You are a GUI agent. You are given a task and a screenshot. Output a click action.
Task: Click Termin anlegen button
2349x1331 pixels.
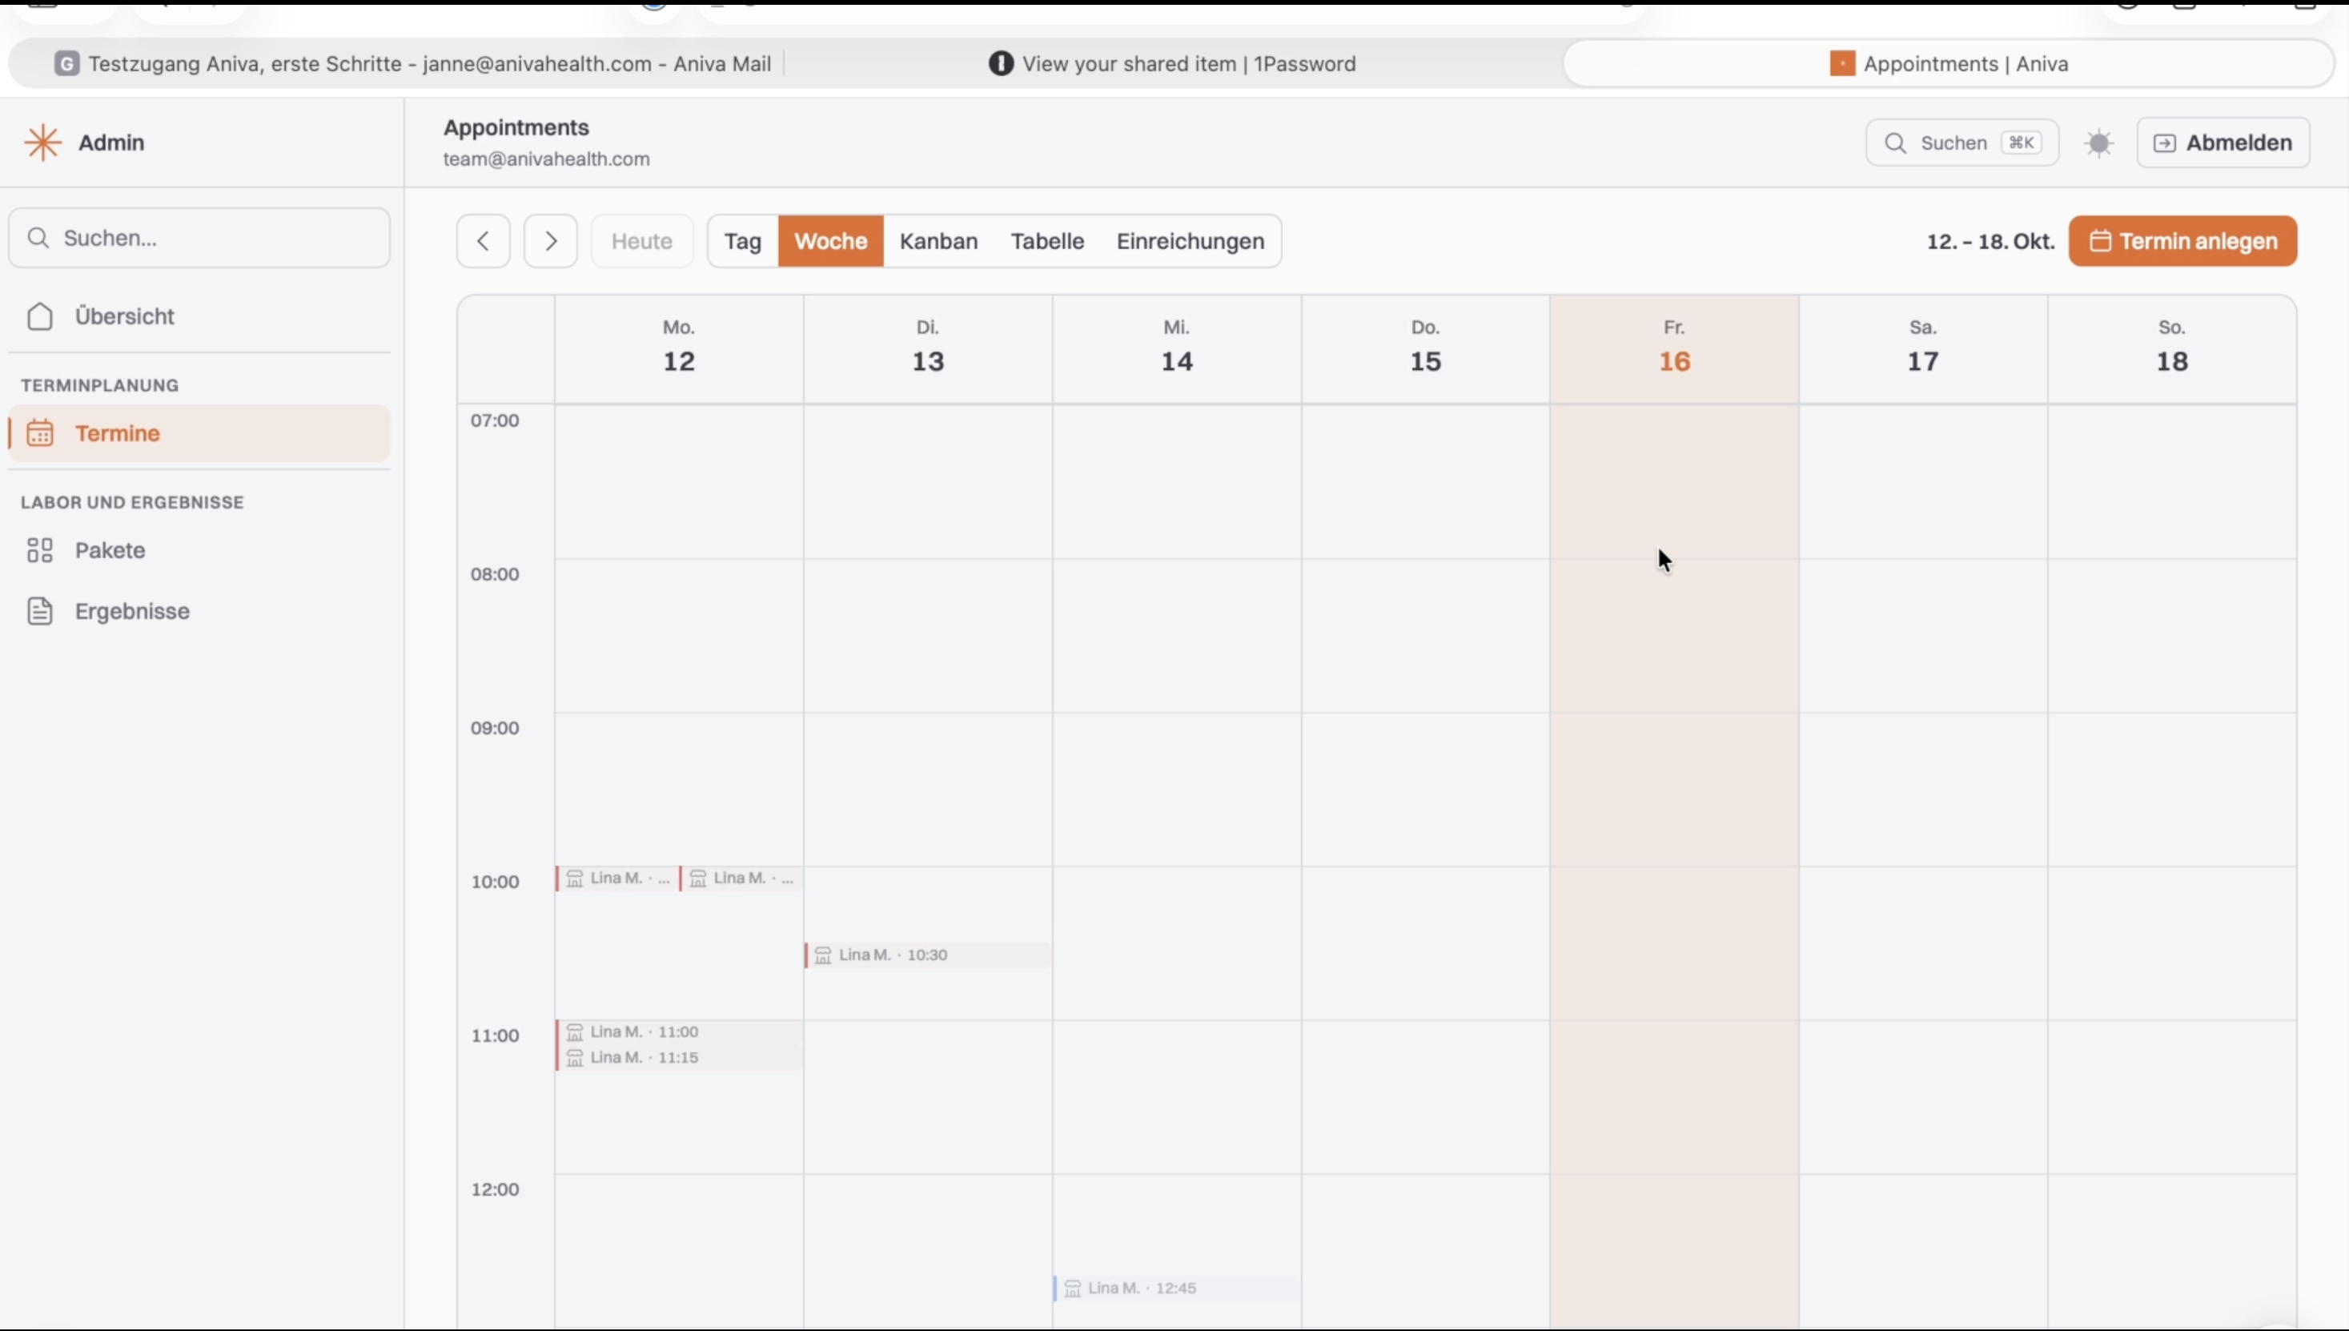[2182, 241]
